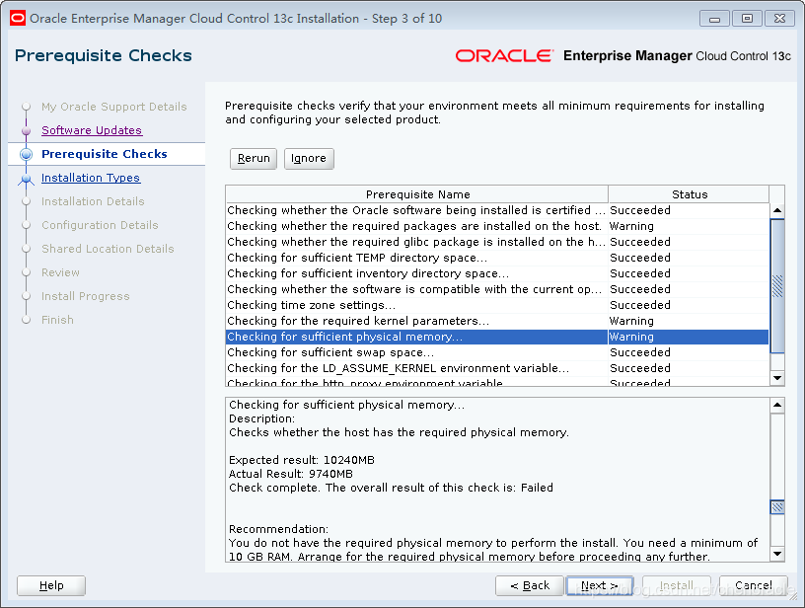
Task: Minimize the installer window
Action: (714, 19)
